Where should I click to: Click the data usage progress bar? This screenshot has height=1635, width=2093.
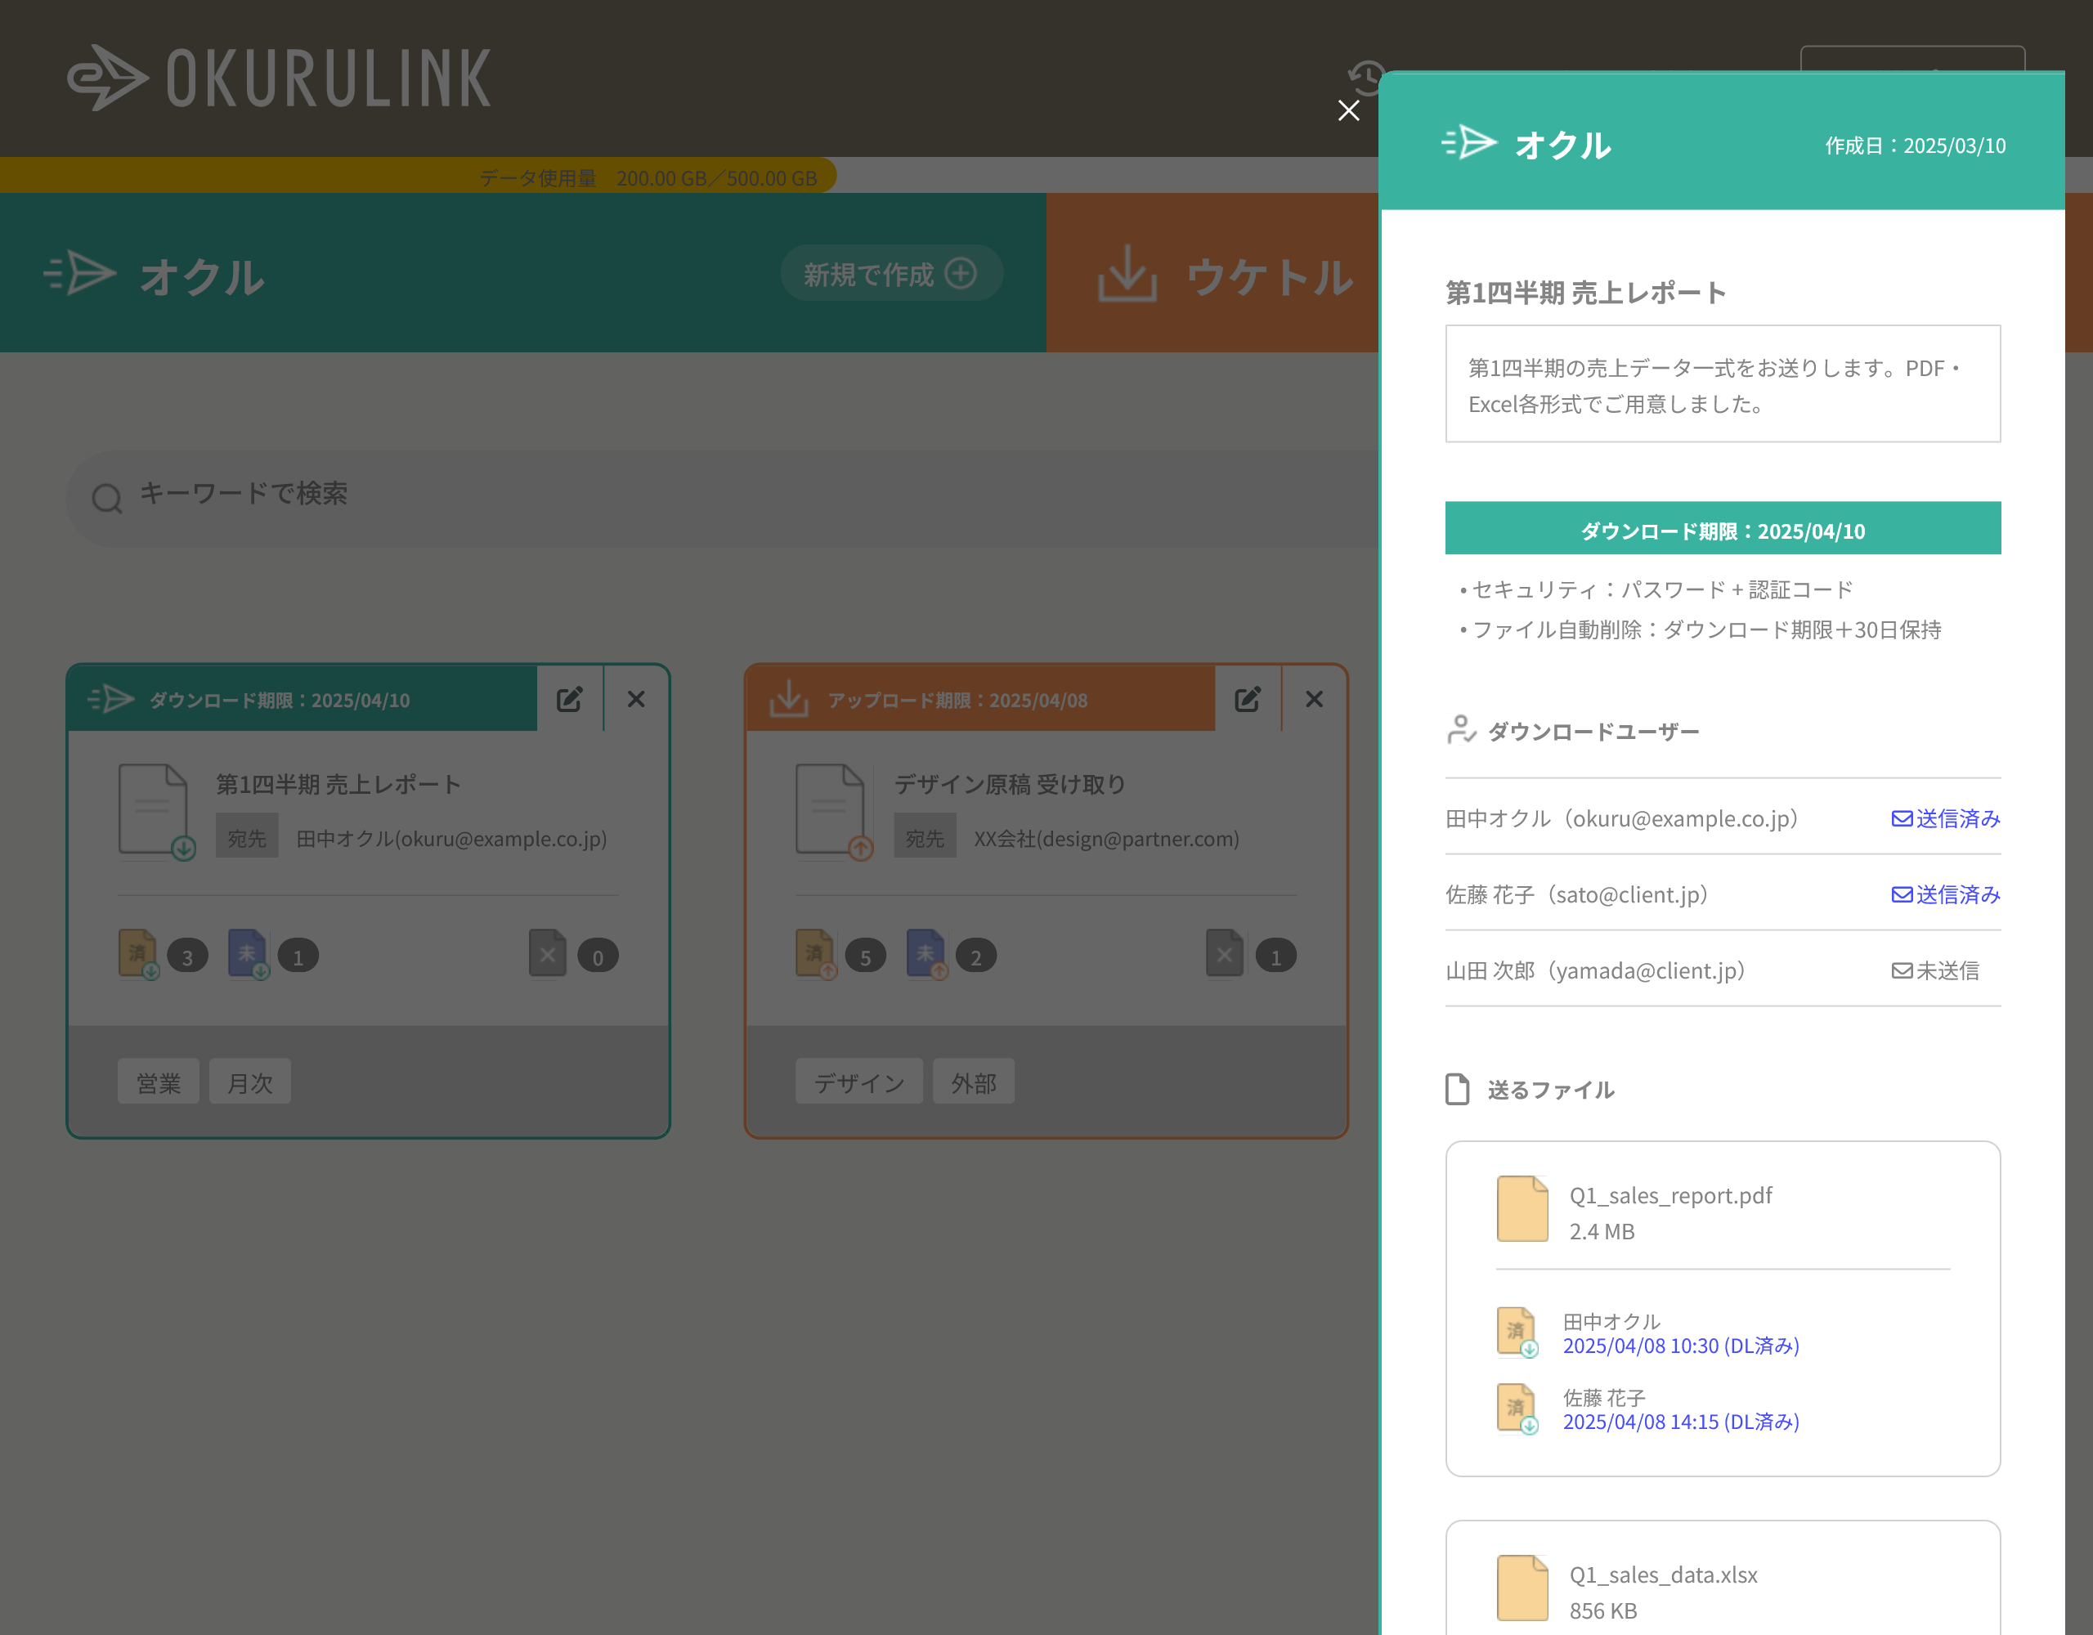tap(419, 177)
